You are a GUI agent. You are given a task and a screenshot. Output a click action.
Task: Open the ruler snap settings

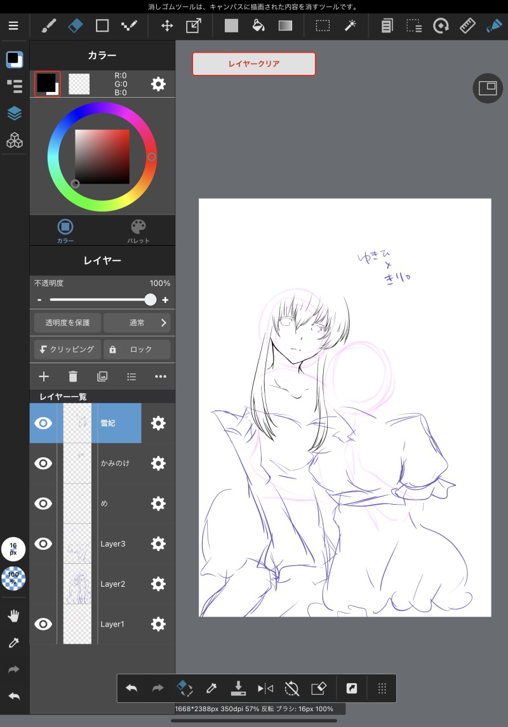(467, 25)
